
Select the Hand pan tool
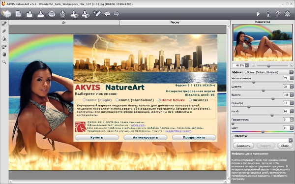(4, 54)
